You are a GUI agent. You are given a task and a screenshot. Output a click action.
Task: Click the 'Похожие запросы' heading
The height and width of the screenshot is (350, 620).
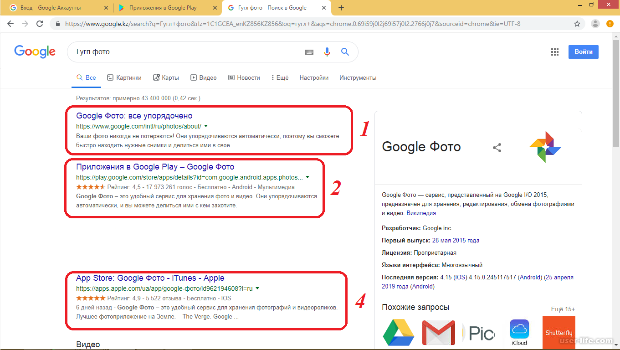415,308
